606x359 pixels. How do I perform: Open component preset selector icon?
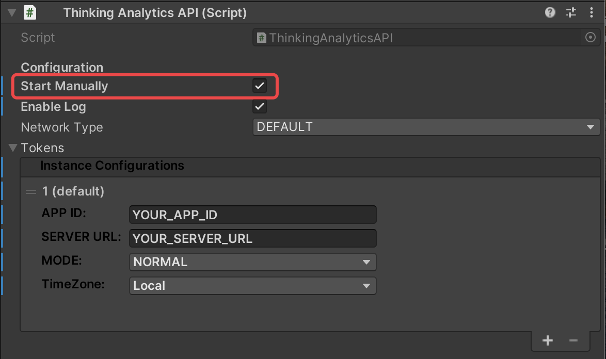pyautogui.click(x=571, y=13)
